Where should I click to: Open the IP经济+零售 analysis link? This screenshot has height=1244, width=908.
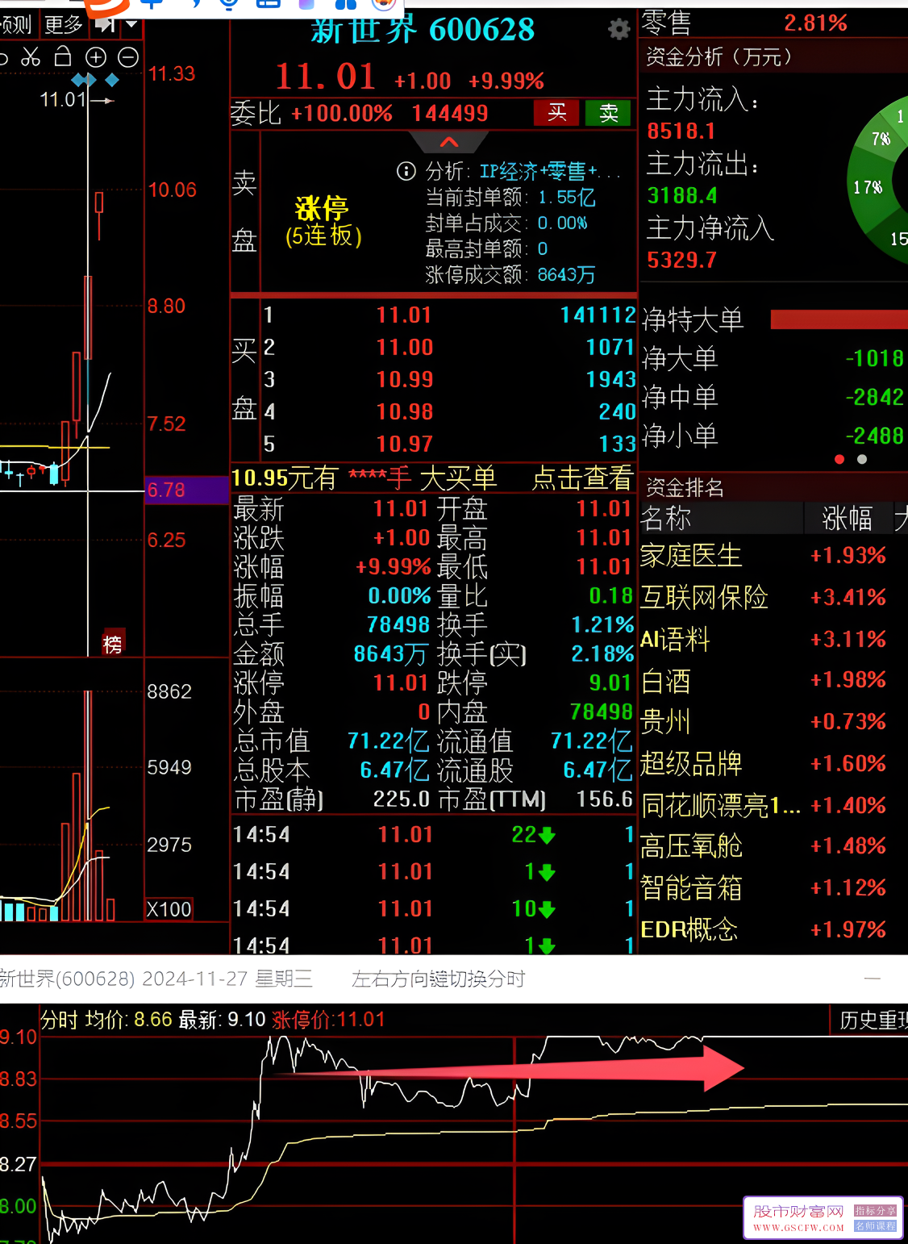pyautogui.click(x=551, y=171)
